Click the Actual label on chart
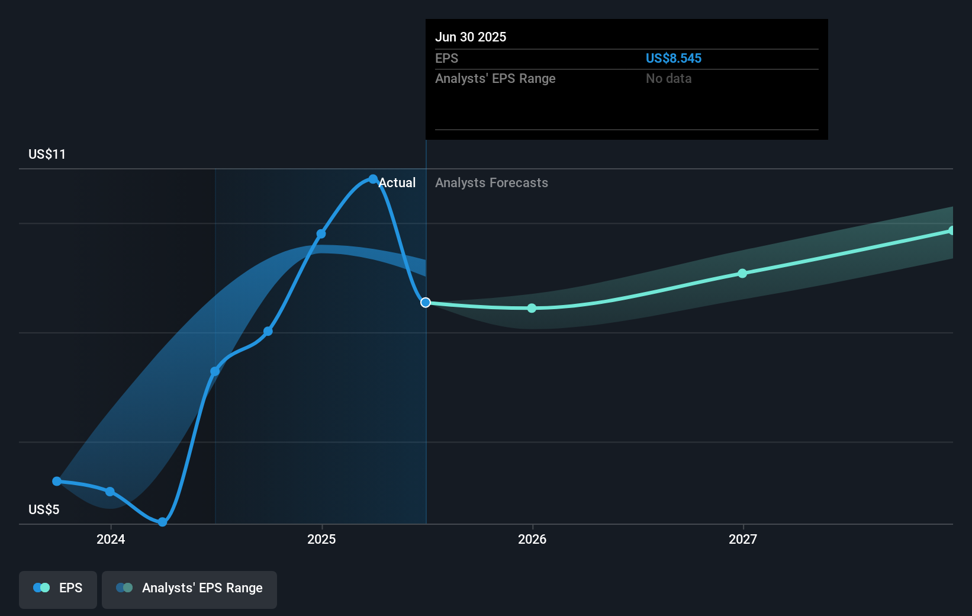972x616 pixels. tap(397, 182)
